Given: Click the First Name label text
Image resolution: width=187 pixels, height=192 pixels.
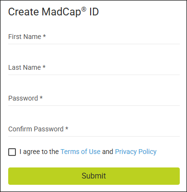Looking at the screenshot, I should (x=25, y=37).
